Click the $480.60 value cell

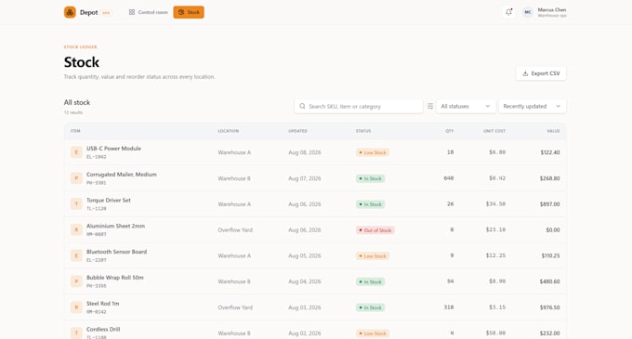tap(550, 281)
